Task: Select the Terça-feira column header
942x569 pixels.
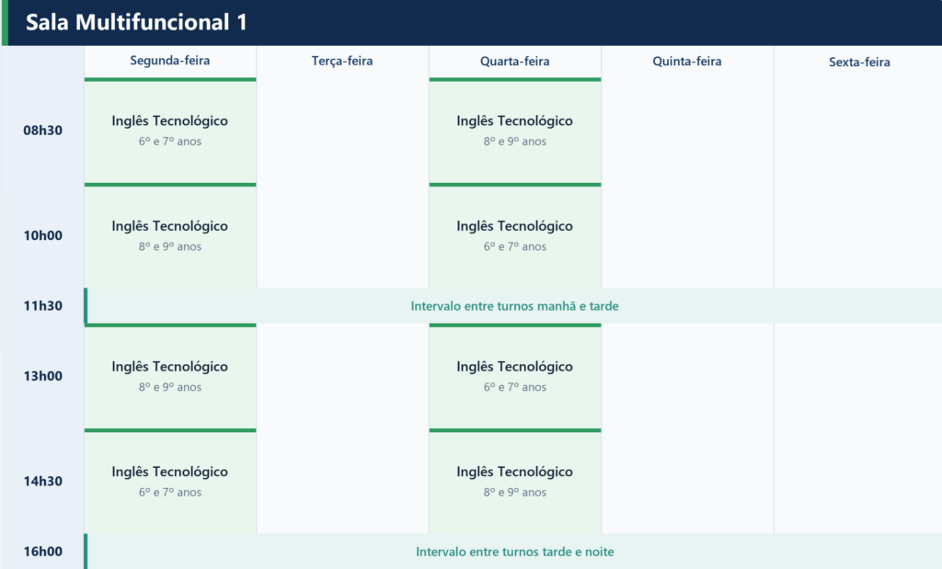Action: pos(342,62)
